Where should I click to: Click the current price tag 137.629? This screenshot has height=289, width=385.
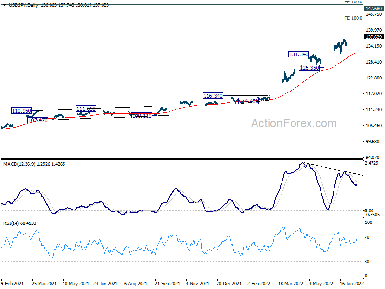373,37
